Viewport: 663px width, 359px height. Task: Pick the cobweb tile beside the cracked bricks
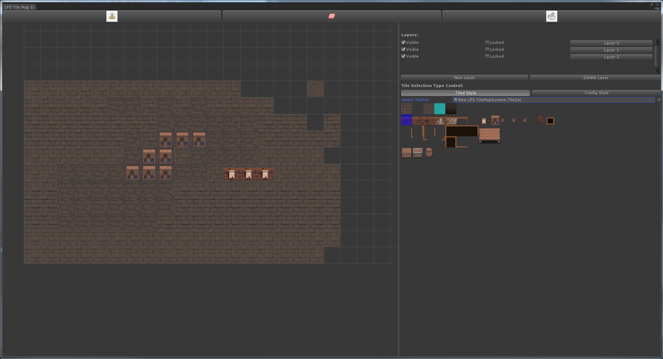point(440,121)
